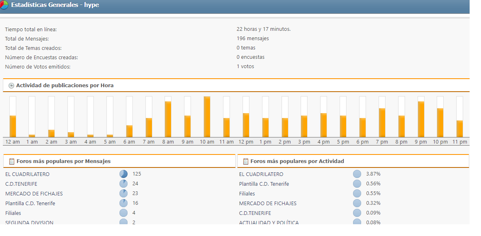Click the 'Total de Mensajes:' label
This screenshot has width=481, height=236.
tap(27, 39)
